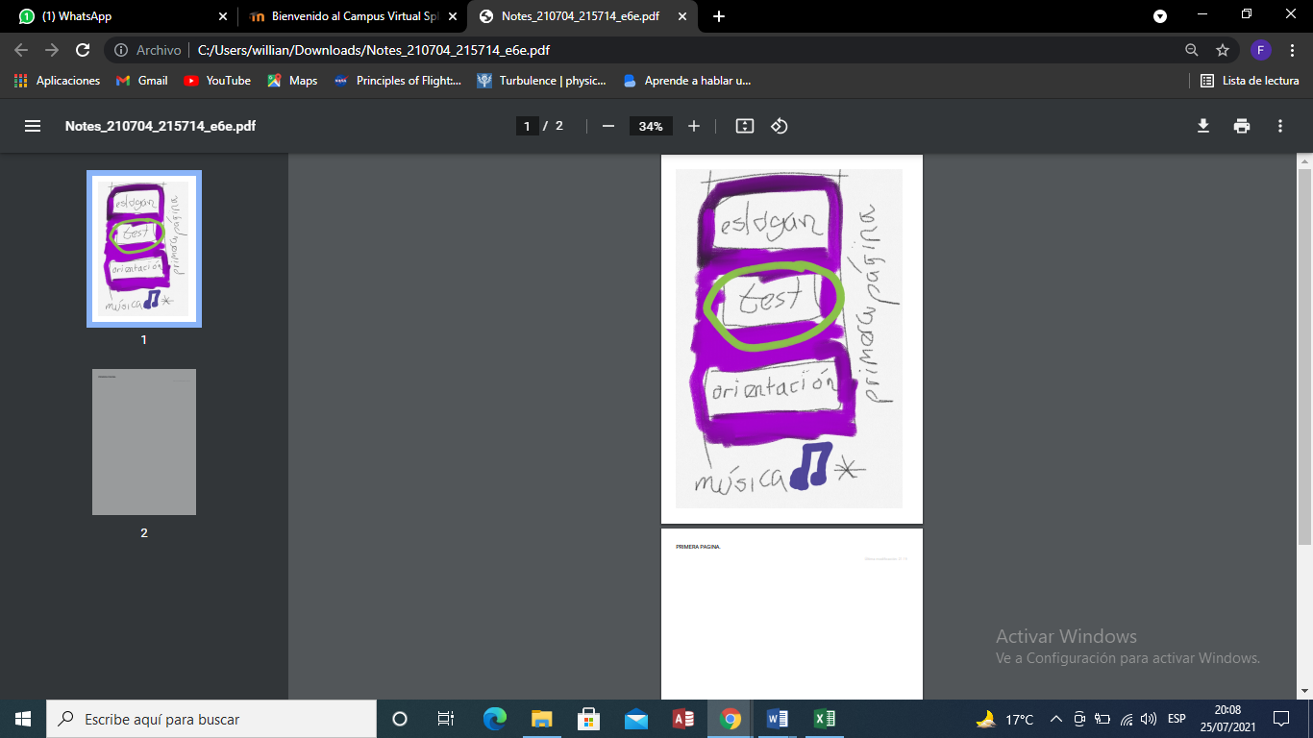Print the PDF document
The width and height of the screenshot is (1313, 738).
(x=1242, y=126)
